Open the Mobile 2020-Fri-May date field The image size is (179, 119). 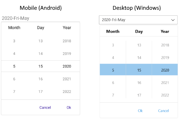pyautogui.click(x=40, y=18)
